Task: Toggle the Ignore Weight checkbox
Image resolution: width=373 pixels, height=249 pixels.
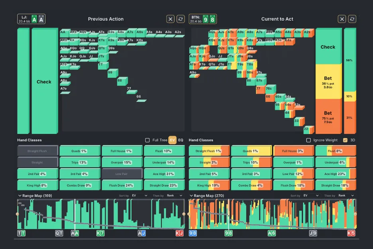Action: pyautogui.click(x=308, y=140)
